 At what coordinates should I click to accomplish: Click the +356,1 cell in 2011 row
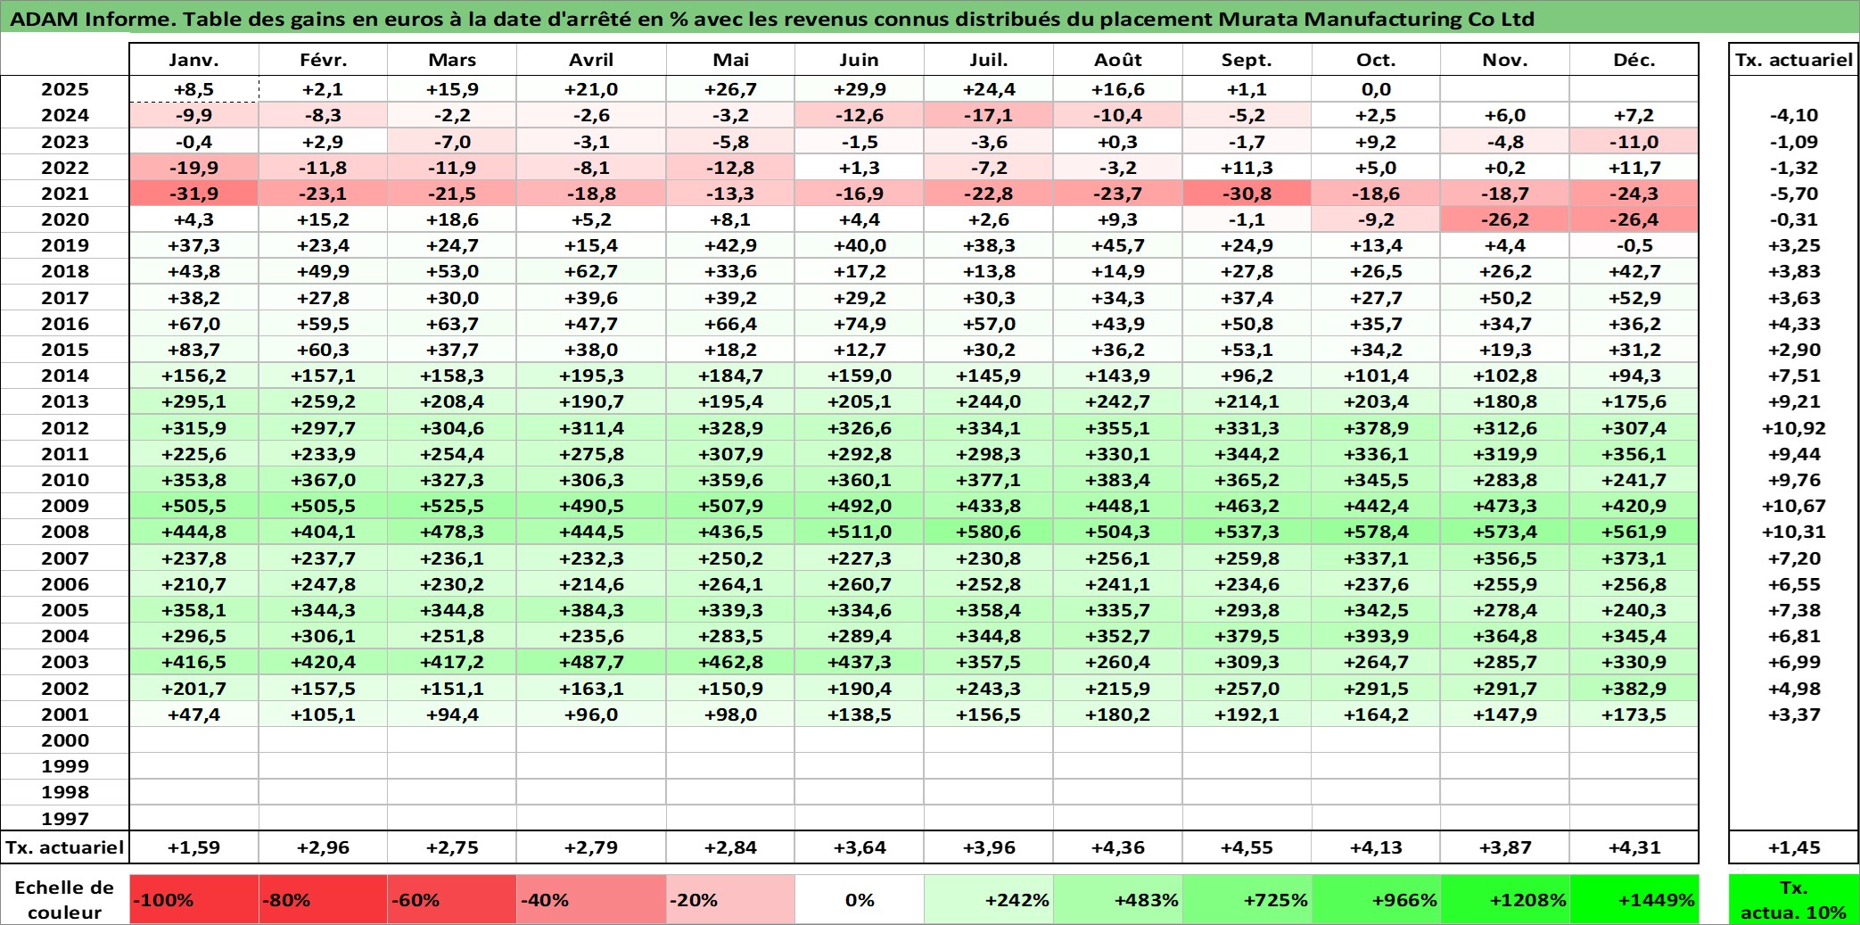1634,454
